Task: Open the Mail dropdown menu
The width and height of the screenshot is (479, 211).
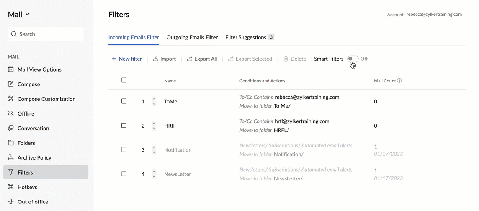Action: point(19,14)
